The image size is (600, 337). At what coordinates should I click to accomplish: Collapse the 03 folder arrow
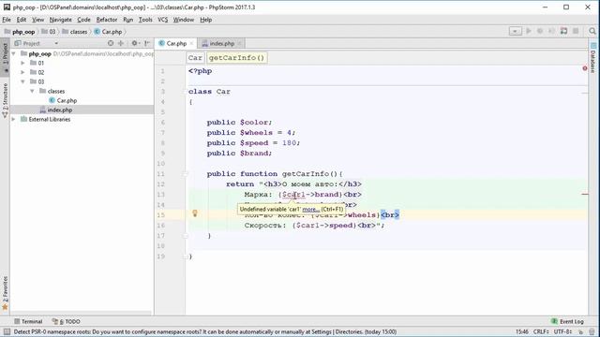pos(22,81)
